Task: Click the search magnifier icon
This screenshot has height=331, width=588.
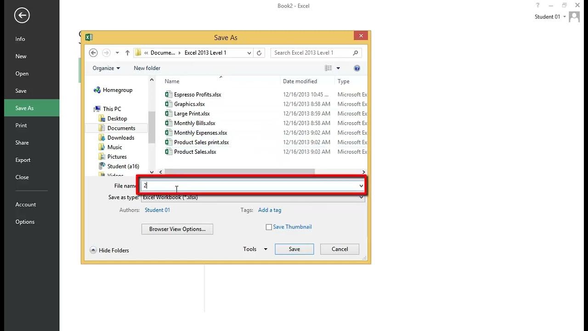Action: 356,53
